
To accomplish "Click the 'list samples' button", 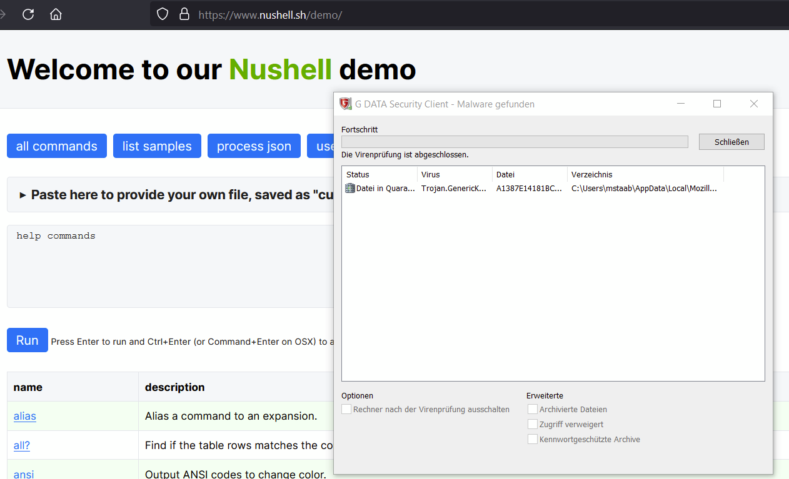I will 157,146.
